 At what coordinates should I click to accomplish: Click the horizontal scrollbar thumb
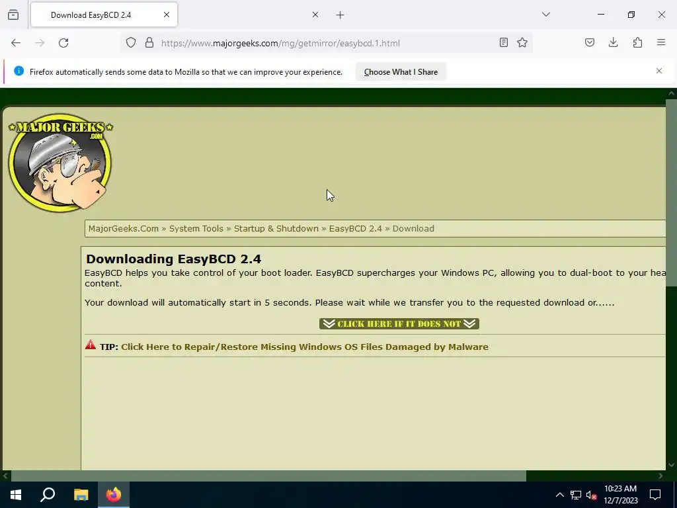tap(268, 476)
